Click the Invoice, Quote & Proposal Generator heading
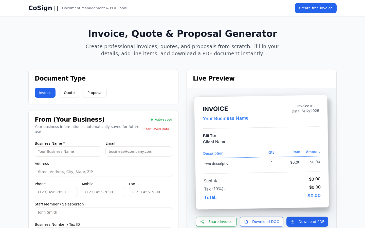The image size is (365, 228). tap(182, 33)
